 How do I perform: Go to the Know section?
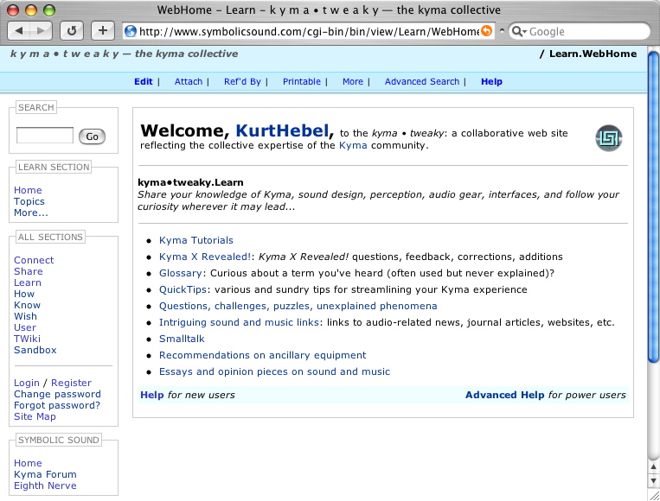coord(27,305)
